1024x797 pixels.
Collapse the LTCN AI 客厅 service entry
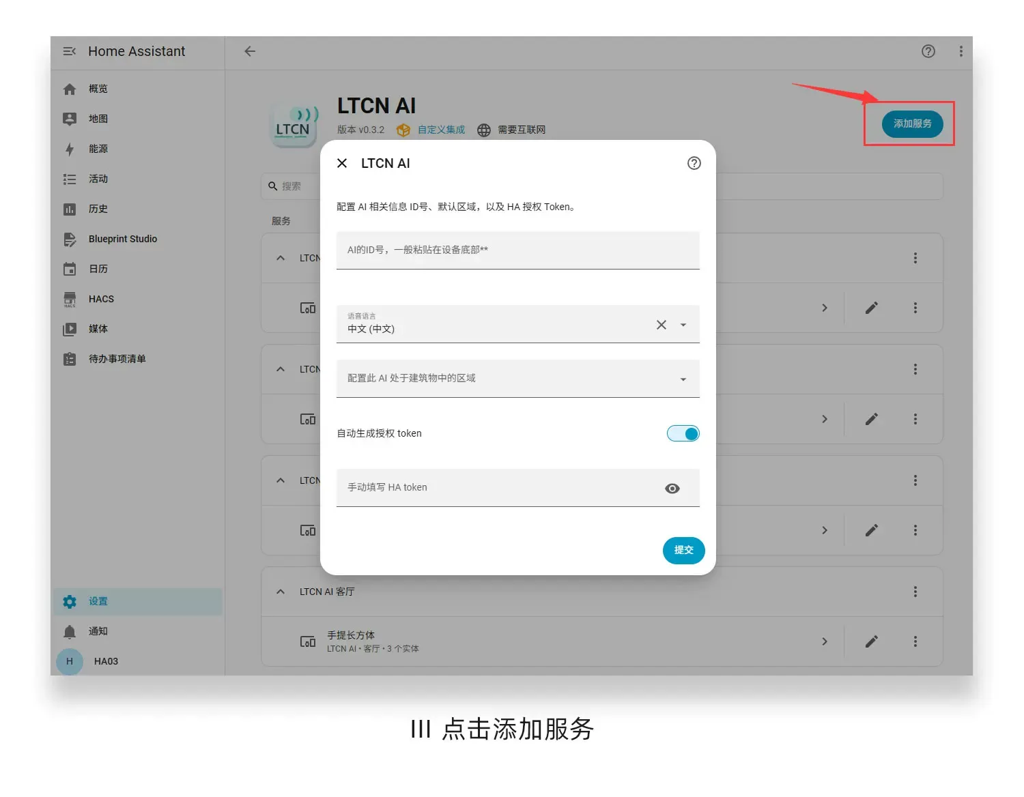coord(281,592)
